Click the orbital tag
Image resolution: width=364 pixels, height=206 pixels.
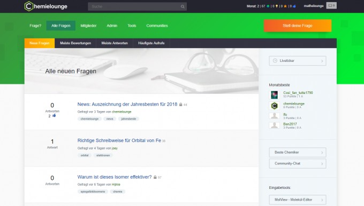click(85, 155)
